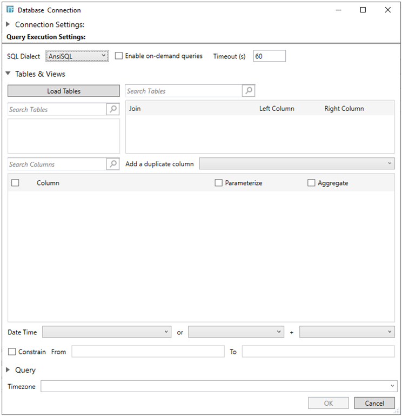Image resolution: width=402 pixels, height=416 pixels.
Task: Expand the Connection Settings section
Action: tap(8, 24)
